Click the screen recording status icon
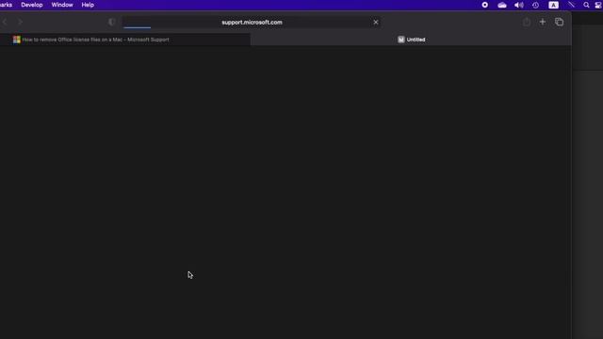 (x=485, y=5)
